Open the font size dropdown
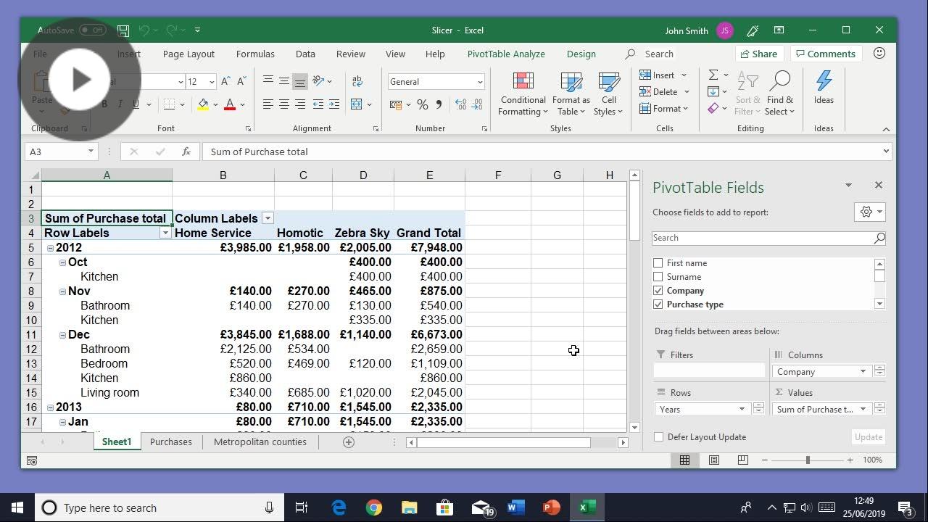This screenshot has width=928, height=522. click(x=212, y=82)
